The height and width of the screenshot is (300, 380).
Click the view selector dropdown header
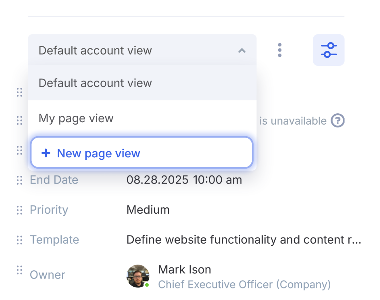(x=136, y=50)
